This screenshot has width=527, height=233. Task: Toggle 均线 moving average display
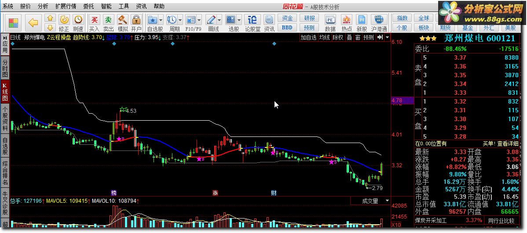point(324,38)
